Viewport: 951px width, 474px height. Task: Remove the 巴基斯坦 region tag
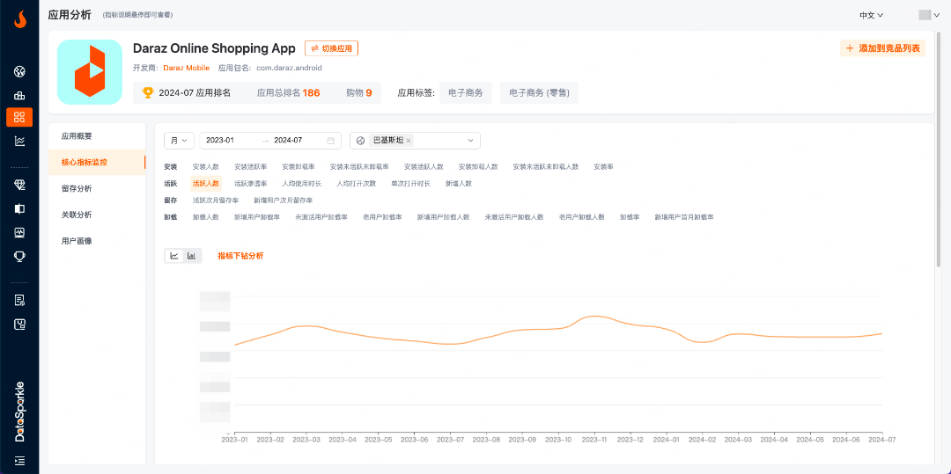click(x=409, y=141)
